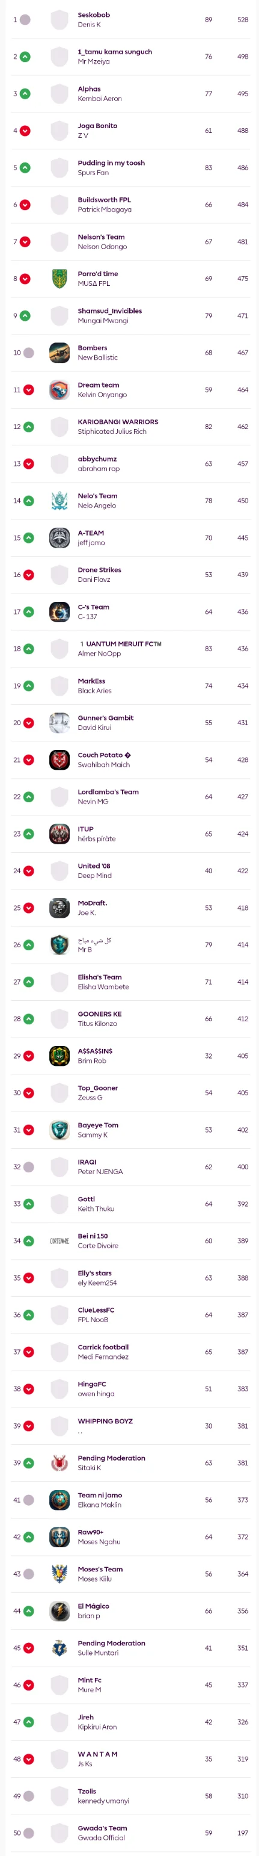
Task: Click the A$$A$$IN$ team badge
Action: [x=59, y=1056]
